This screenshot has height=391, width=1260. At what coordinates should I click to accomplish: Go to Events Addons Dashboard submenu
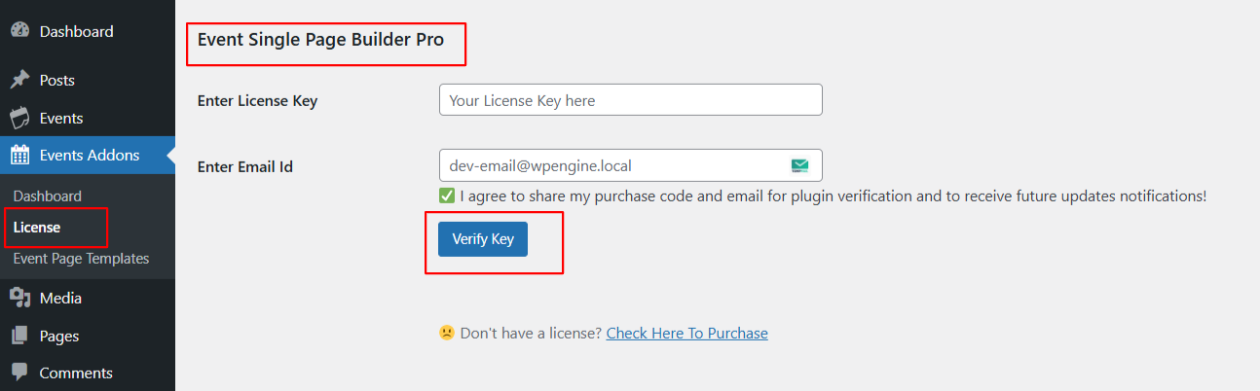click(x=48, y=195)
